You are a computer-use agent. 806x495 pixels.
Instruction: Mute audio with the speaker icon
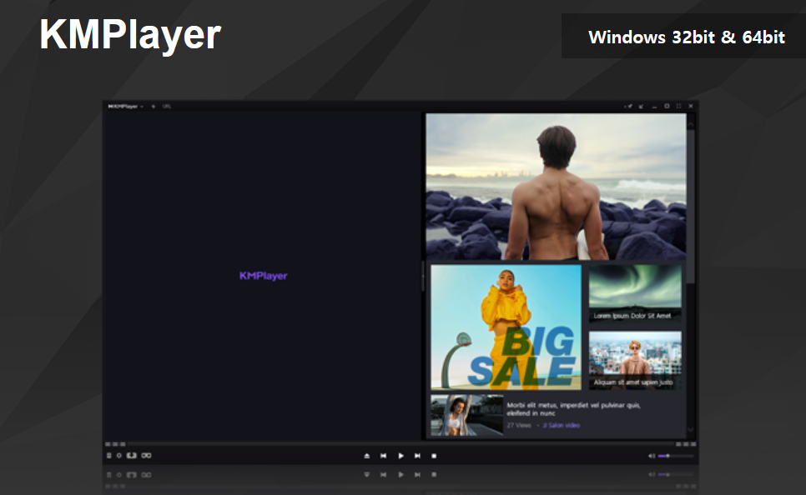[652, 456]
